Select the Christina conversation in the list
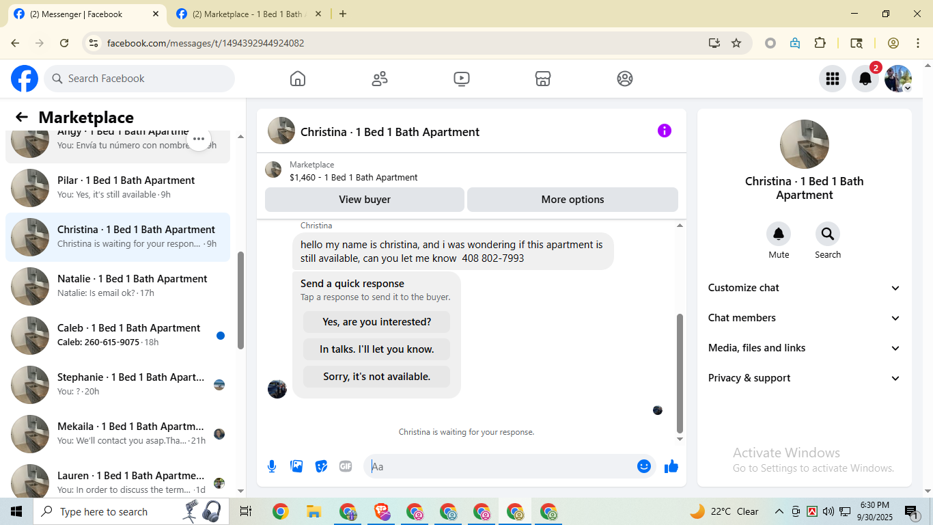The width and height of the screenshot is (933, 525). point(117,237)
